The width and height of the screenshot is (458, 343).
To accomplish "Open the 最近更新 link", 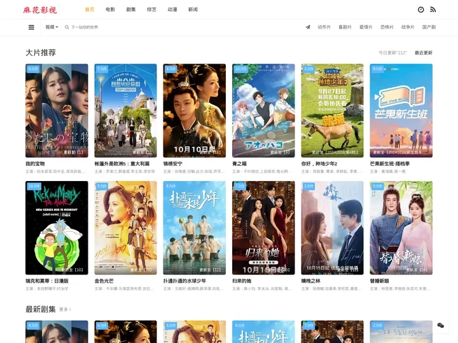I will 424,53.
